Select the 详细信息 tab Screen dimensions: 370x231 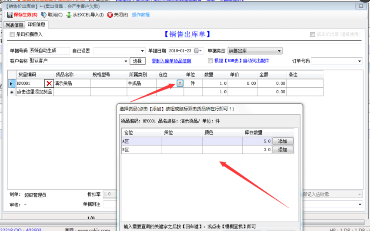[x=36, y=24]
